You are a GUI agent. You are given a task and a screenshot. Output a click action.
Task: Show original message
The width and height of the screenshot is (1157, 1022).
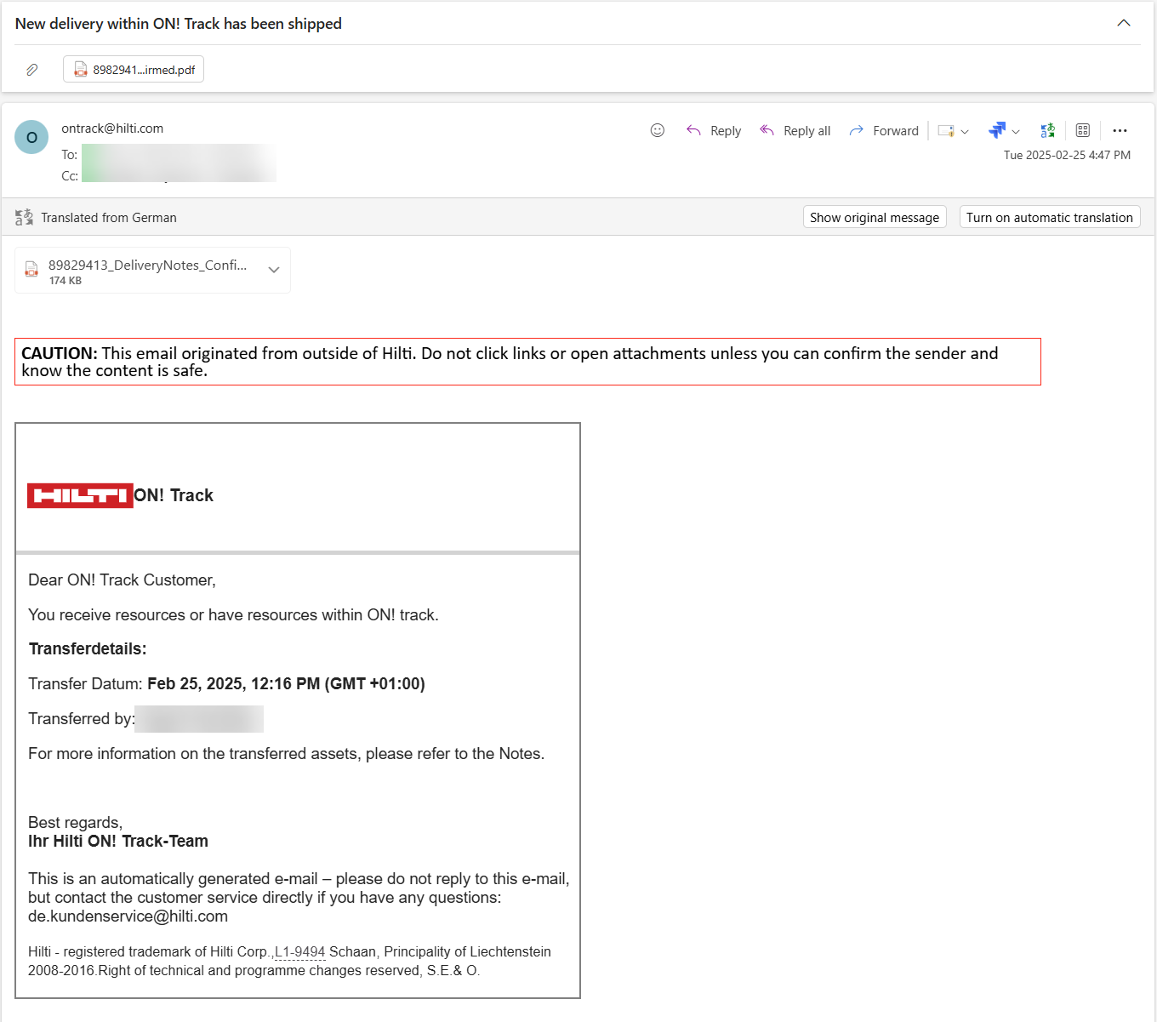click(x=875, y=217)
